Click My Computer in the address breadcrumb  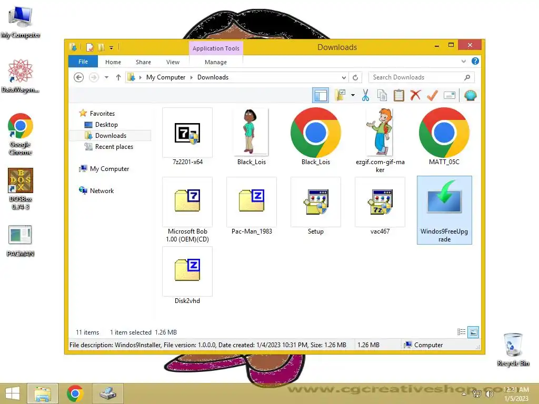pyautogui.click(x=166, y=77)
